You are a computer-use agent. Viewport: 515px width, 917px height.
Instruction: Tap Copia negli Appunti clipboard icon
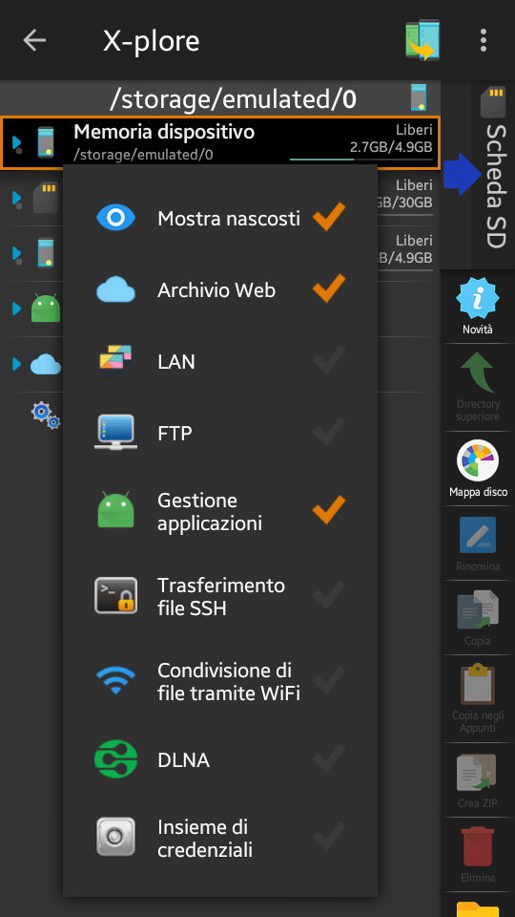click(478, 684)
